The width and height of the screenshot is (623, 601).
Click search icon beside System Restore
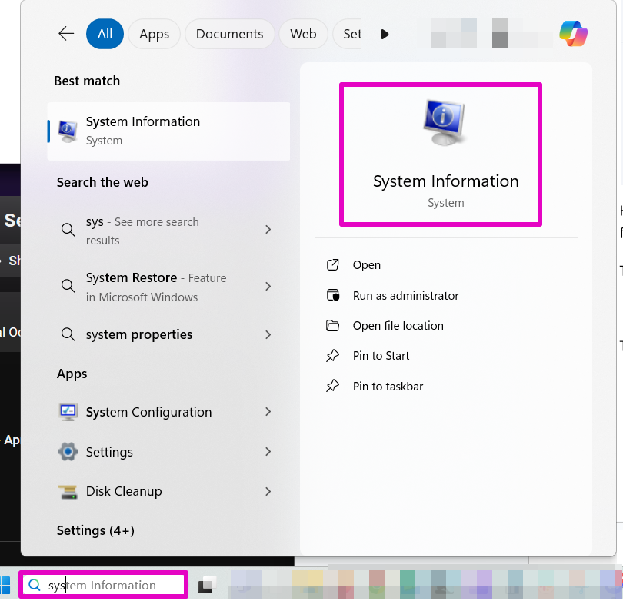tap(68, 286)
